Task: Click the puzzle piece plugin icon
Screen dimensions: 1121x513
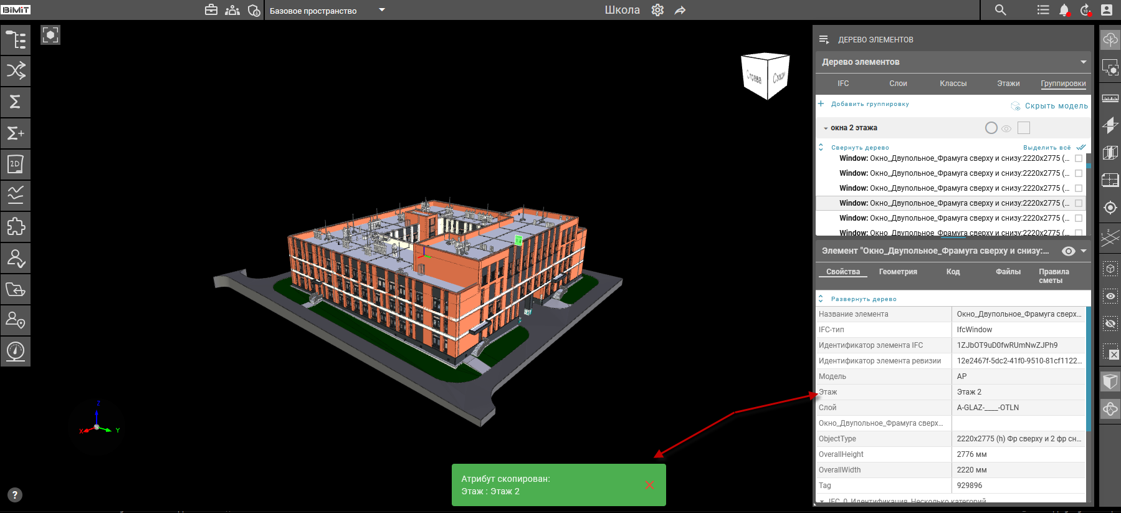Action: pos(16,227)
